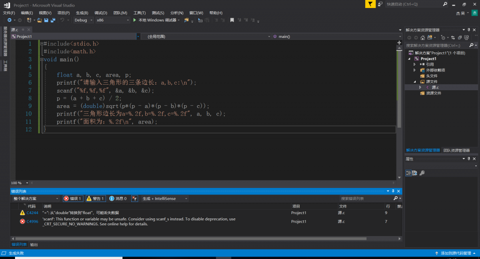The width and height of the screenshot is (480, 259).
Task: Expand the 引用 node in Solution Explorer
Action: 414,65
